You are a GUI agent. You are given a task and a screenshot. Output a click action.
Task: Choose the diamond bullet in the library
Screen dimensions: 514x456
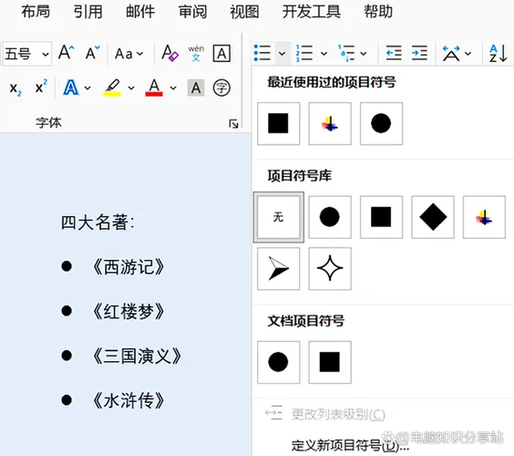click(433, 217)
